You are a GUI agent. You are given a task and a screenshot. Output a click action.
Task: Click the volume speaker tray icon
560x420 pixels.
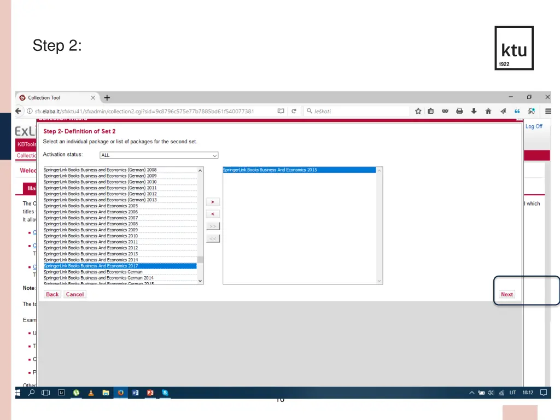pyautogui.click(x=491, y=393)
